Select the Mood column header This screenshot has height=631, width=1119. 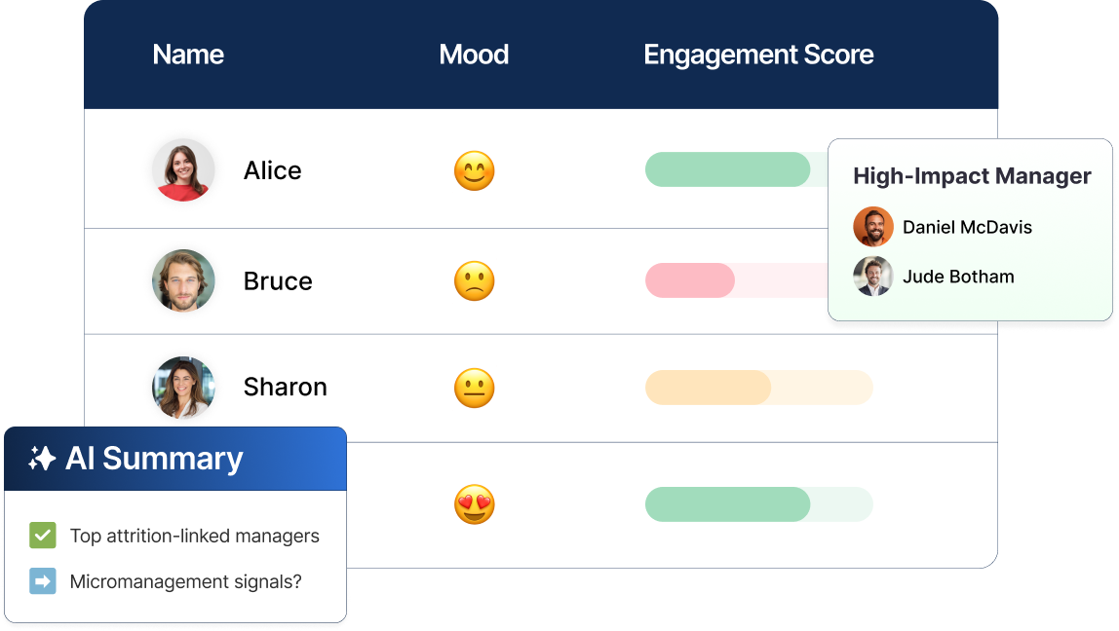point(474,55)
